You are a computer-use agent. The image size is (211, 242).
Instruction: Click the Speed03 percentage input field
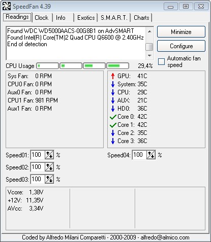click(x=38, y=179)
